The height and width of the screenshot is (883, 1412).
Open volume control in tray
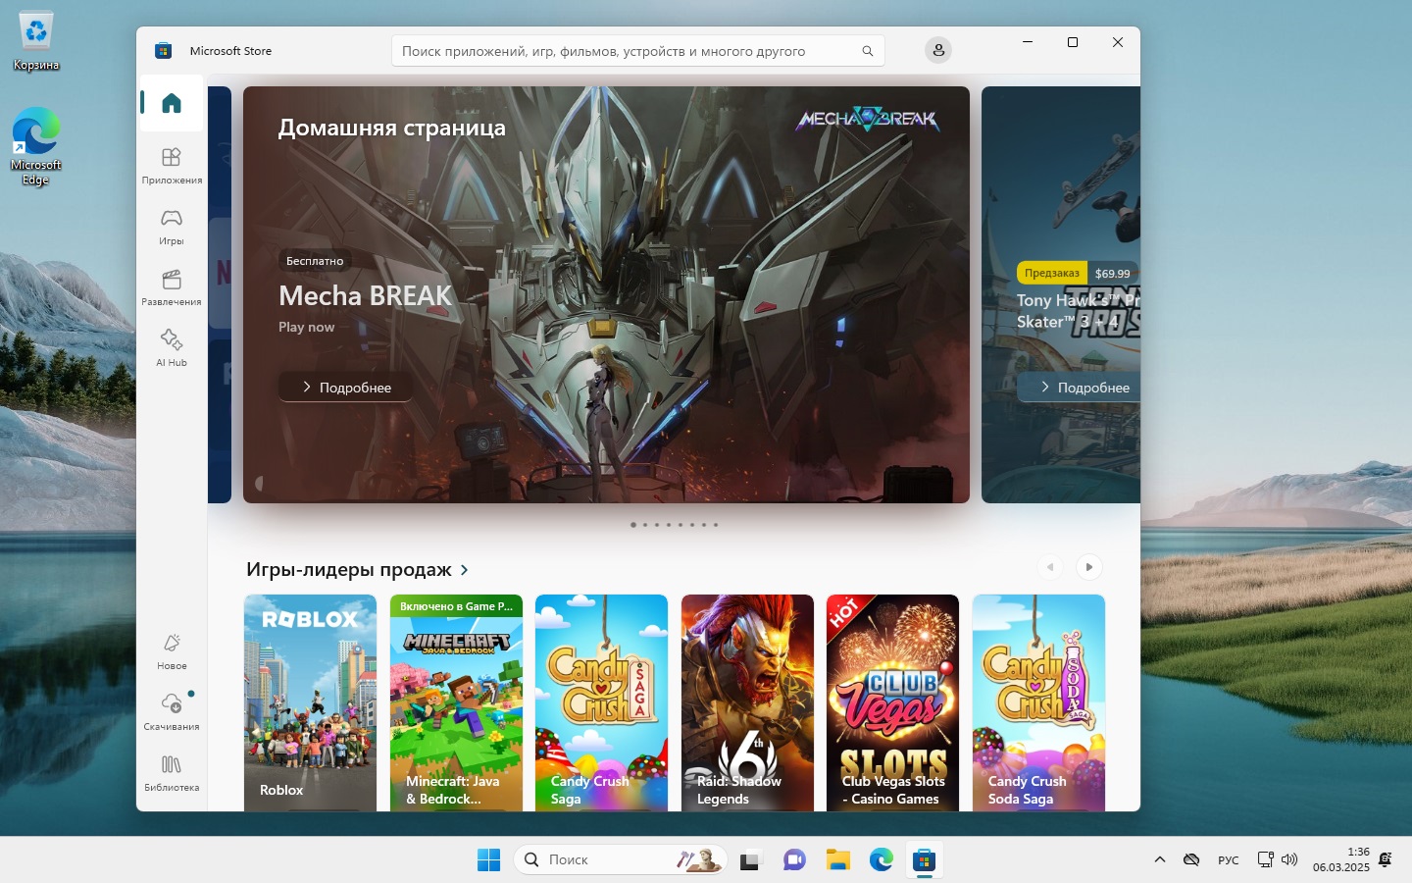(1289, 859)
